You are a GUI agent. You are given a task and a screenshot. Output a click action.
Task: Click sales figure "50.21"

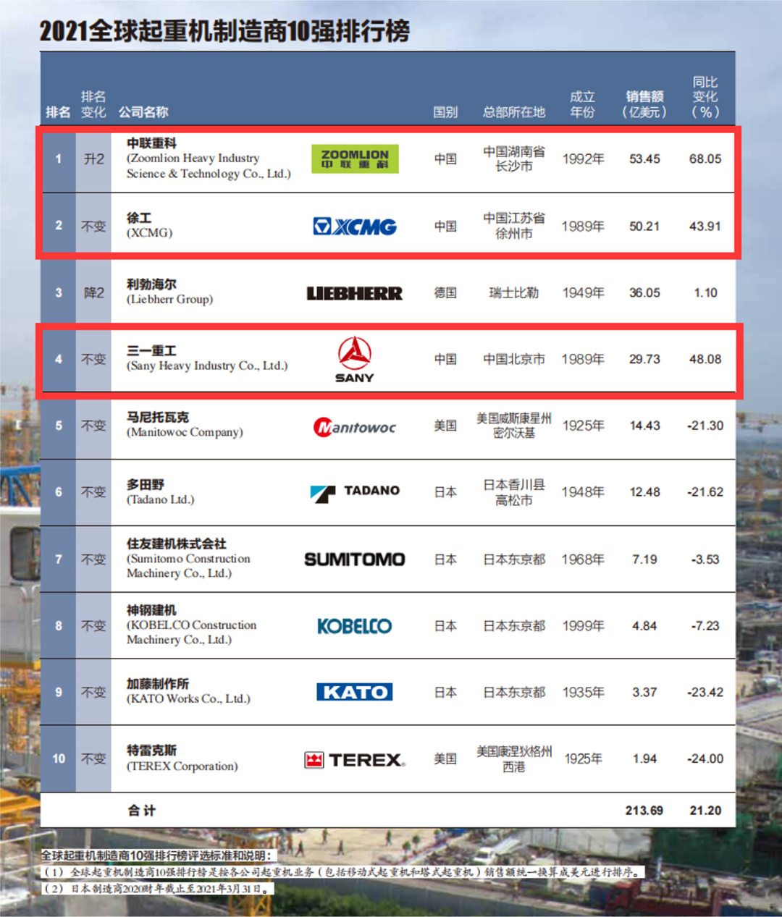click(x=644, y=227)
